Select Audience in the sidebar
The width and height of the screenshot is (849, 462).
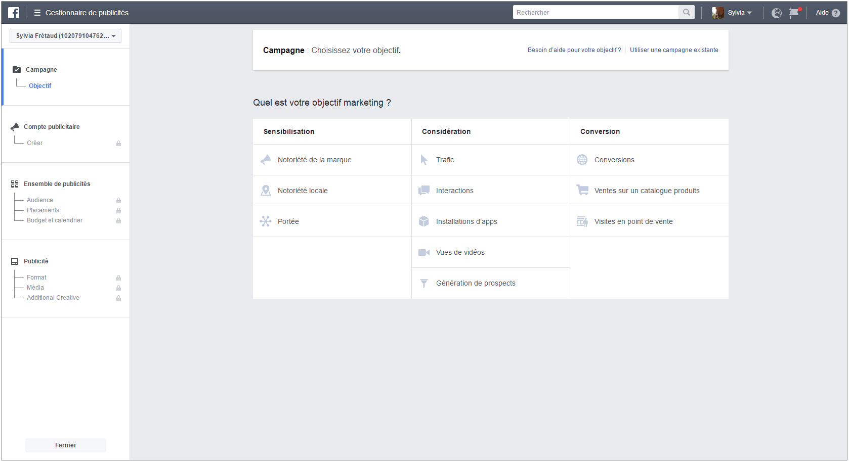pos(40,200)
